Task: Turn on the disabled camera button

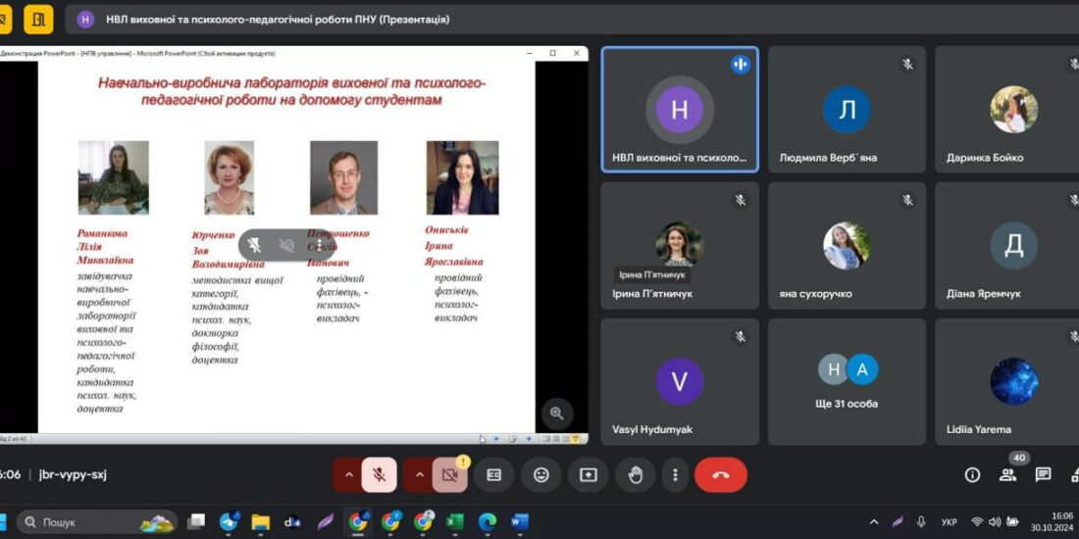Action: [x=449, y=474]
